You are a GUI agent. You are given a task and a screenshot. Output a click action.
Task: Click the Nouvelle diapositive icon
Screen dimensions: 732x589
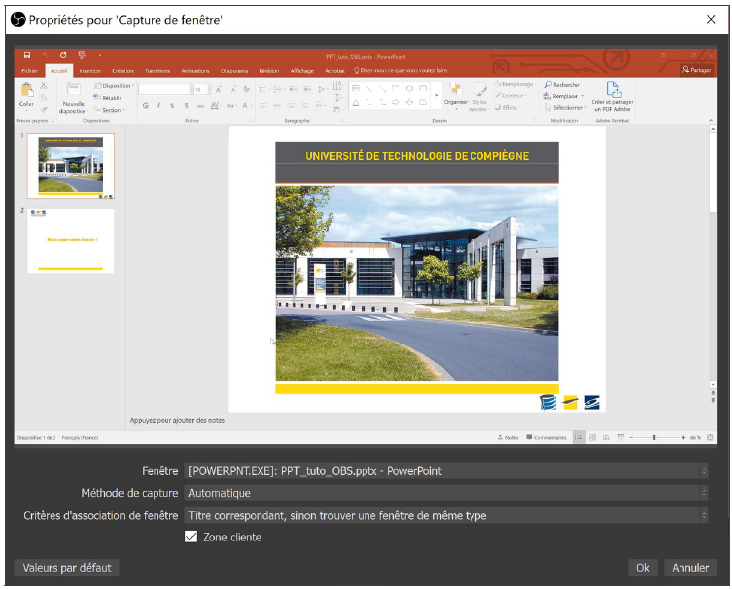tap(73, 89)
